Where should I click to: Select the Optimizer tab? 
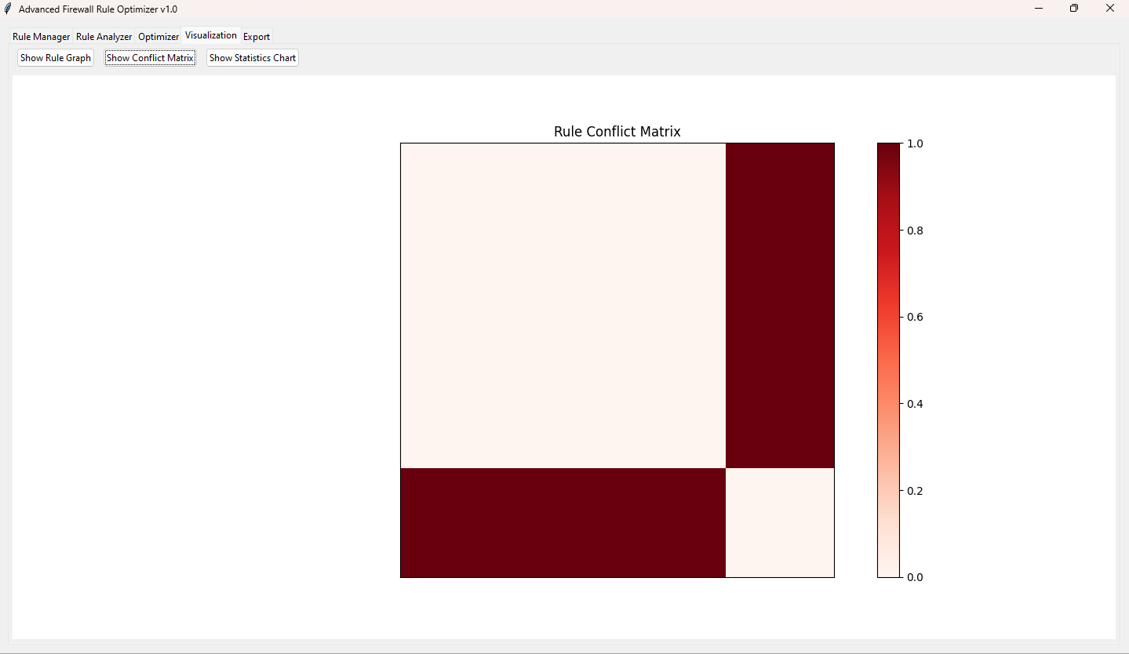point(158,37)
